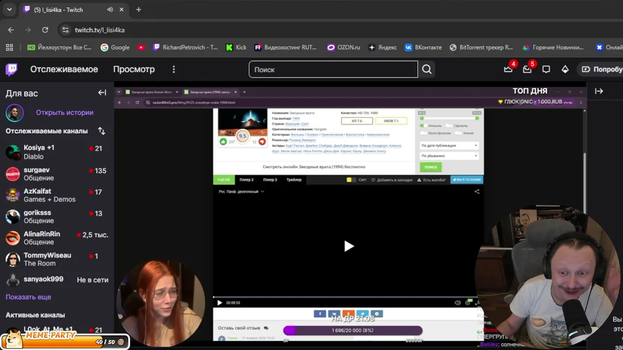Toggle the Фильмы filter switch
The height and width of the screenshot is (350, 623).
click(x=424, y=125)
